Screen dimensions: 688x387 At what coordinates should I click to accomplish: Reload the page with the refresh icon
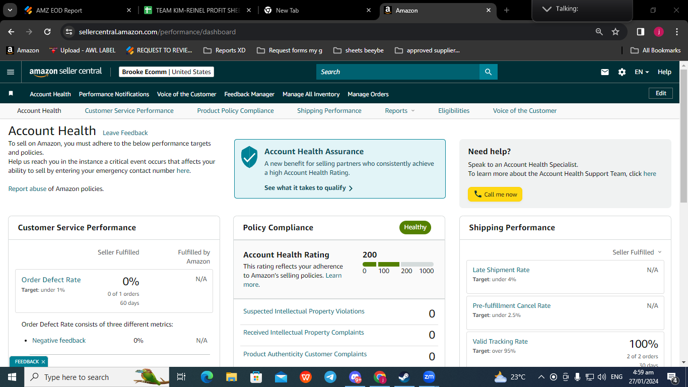pos(47,32)
